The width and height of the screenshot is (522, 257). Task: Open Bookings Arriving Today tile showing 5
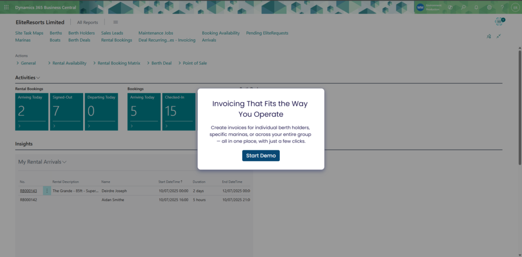click(x=144, y=112)
